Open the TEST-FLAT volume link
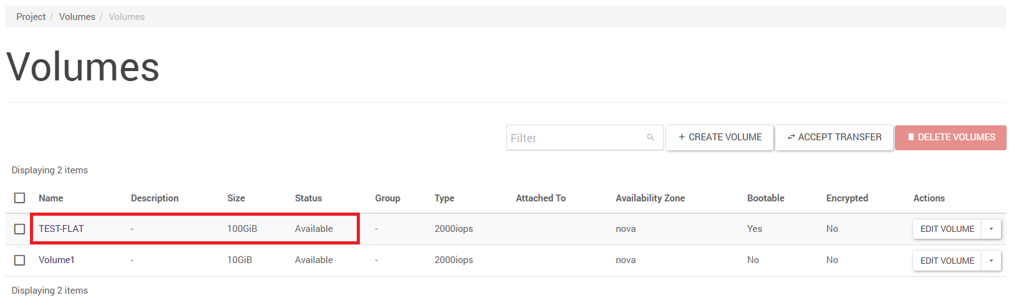 click(x=61, y=229)
